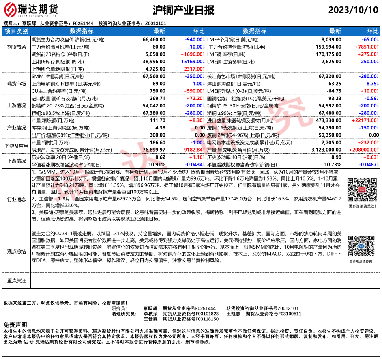
Task: Click the 下游及应用 category cell
Action: [17, 146]
